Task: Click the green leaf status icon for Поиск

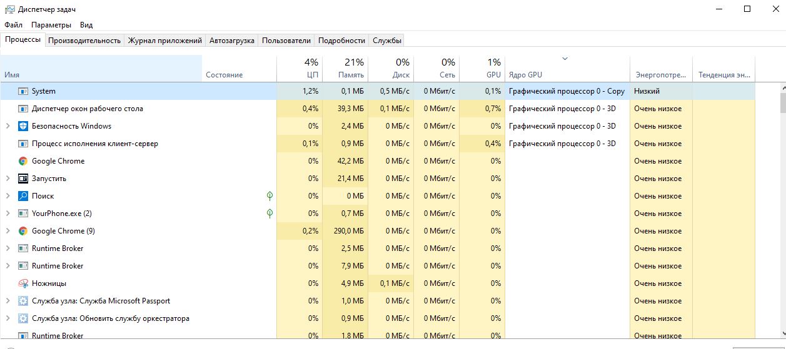Action: (270, 196)
